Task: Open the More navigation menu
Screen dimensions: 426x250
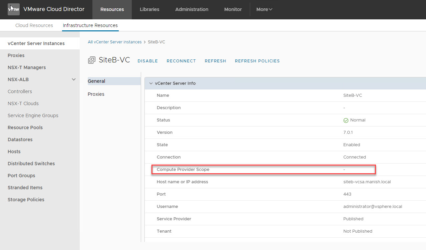Action: pos(264,9)
